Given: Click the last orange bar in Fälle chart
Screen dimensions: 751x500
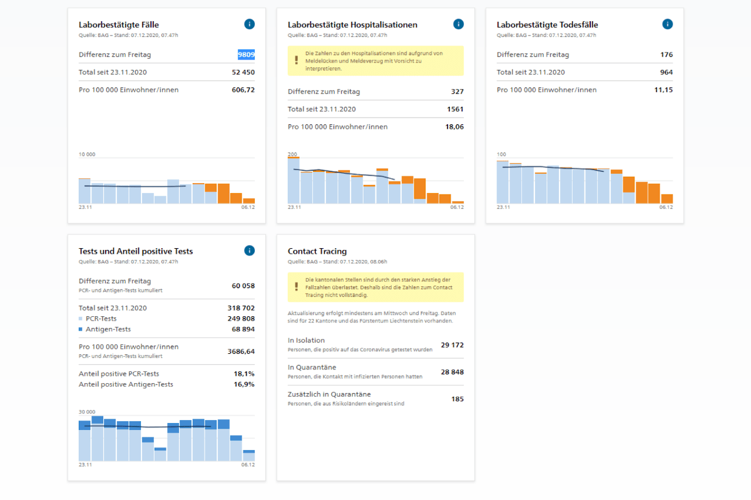Looking at the screenshot, I should 249,201.
